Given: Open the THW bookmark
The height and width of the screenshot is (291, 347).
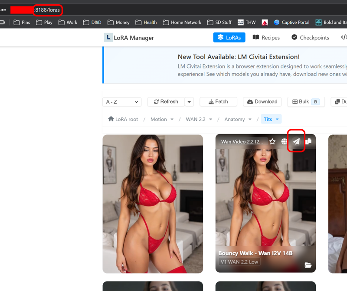Looking at the screenshot, I should point(246,23).
